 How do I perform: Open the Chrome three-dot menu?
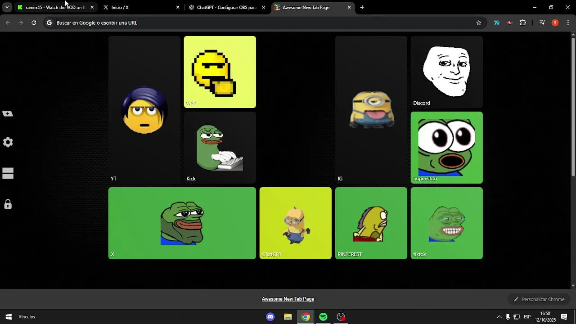point(568,22)
